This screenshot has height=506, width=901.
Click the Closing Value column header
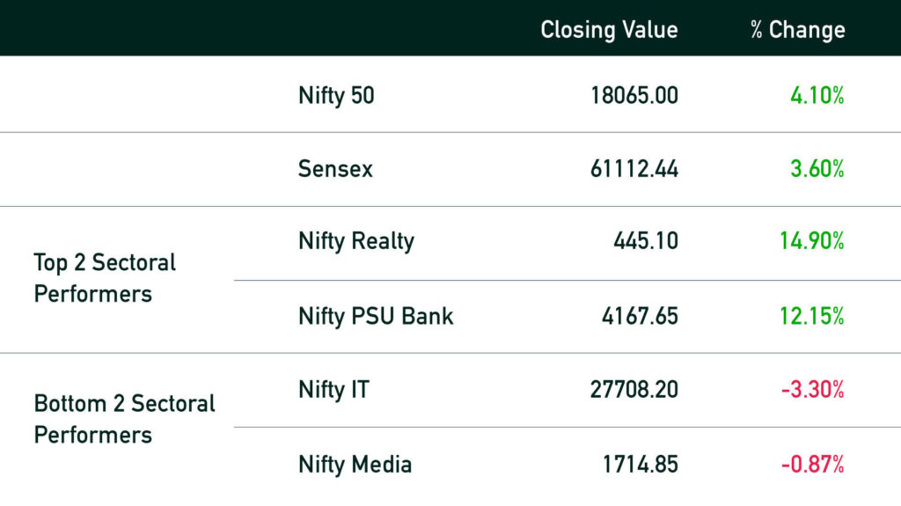point(609,31)
